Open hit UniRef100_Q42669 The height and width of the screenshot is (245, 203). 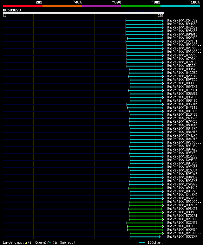(x=182, y=27)
